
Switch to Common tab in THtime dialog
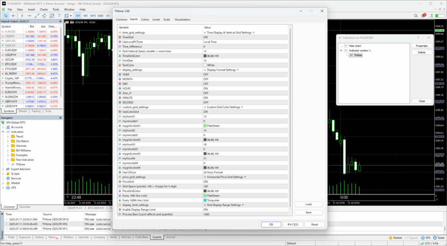(x=121, y=20)
